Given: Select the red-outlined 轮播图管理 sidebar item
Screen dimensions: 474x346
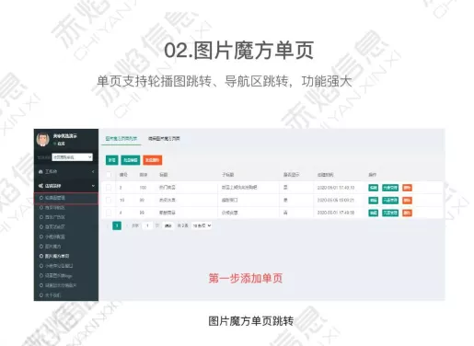Looking at the screenshot, I should pos(66,198).
